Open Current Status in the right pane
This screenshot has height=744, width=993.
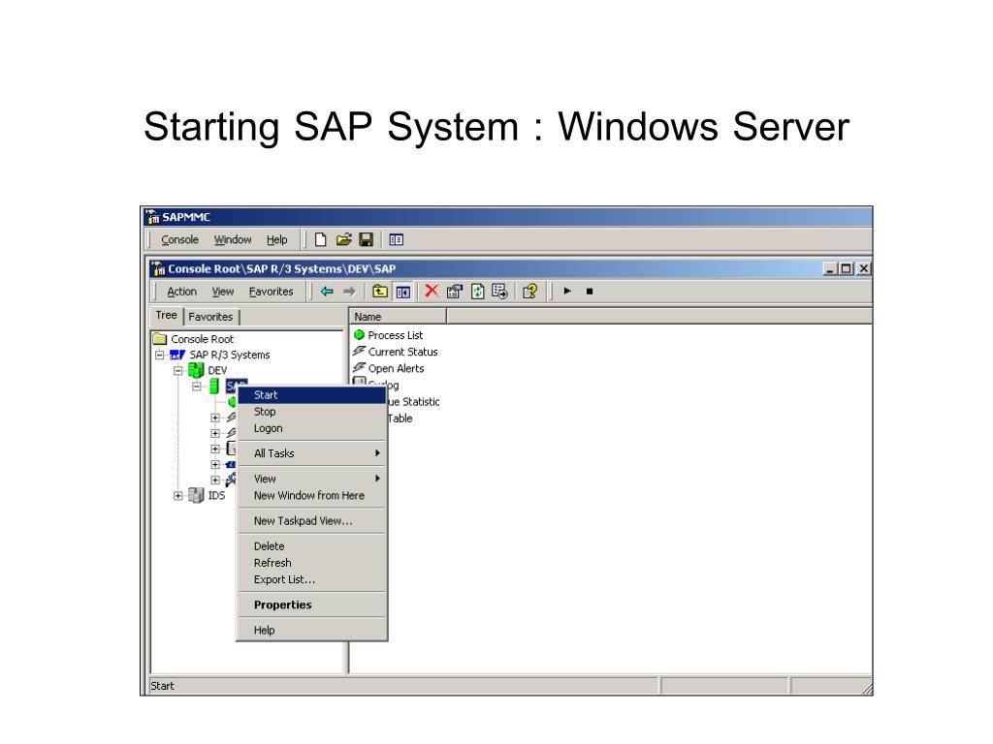pyautogui.click(x=402, y=352)
